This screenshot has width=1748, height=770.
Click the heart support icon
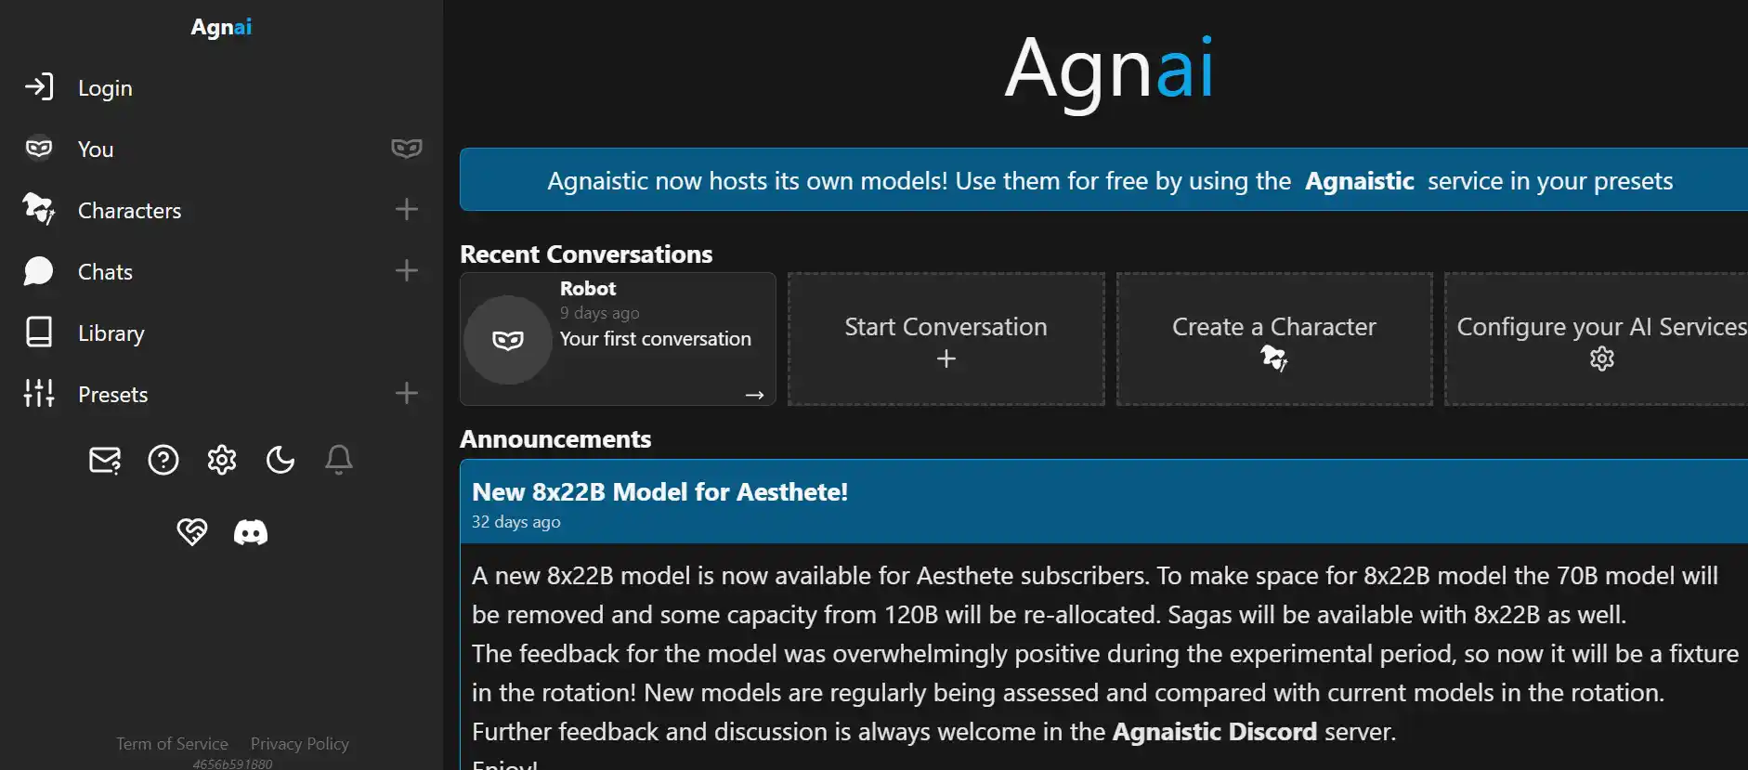pyautogui.click(x=191, y=531)
